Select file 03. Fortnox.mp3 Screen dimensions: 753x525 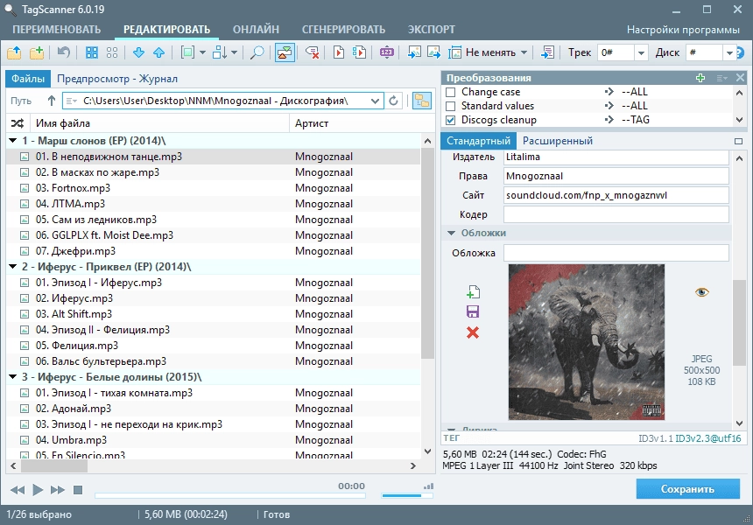213,188
